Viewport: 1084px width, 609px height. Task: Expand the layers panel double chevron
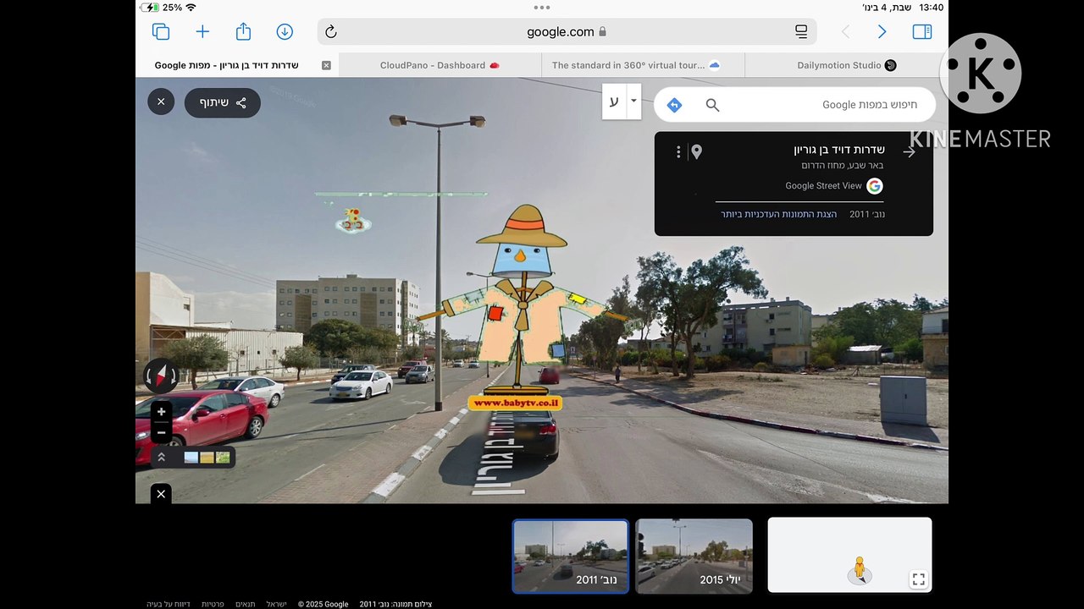coord(162,458)
